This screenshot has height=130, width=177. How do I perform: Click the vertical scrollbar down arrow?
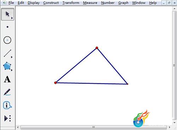pos(175,123)
